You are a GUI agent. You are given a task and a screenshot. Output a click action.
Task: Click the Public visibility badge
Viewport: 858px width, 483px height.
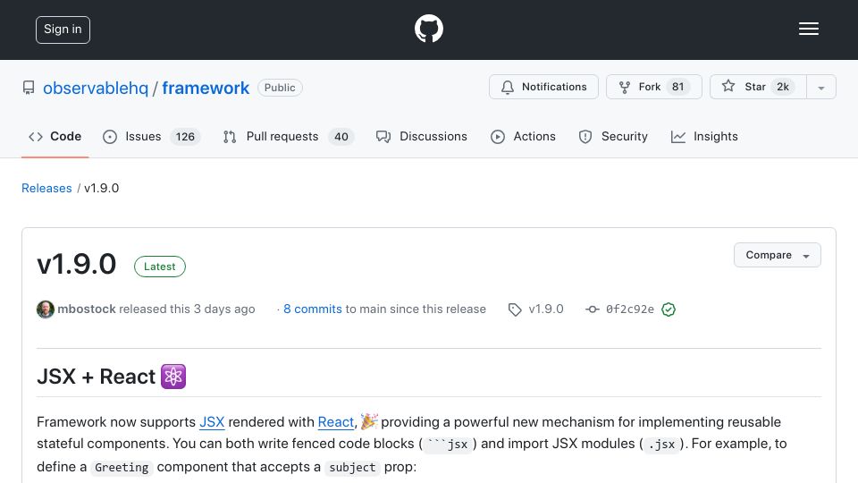pos(280,88)
